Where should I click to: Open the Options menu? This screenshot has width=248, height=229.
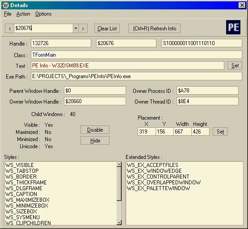pos(43,14)
